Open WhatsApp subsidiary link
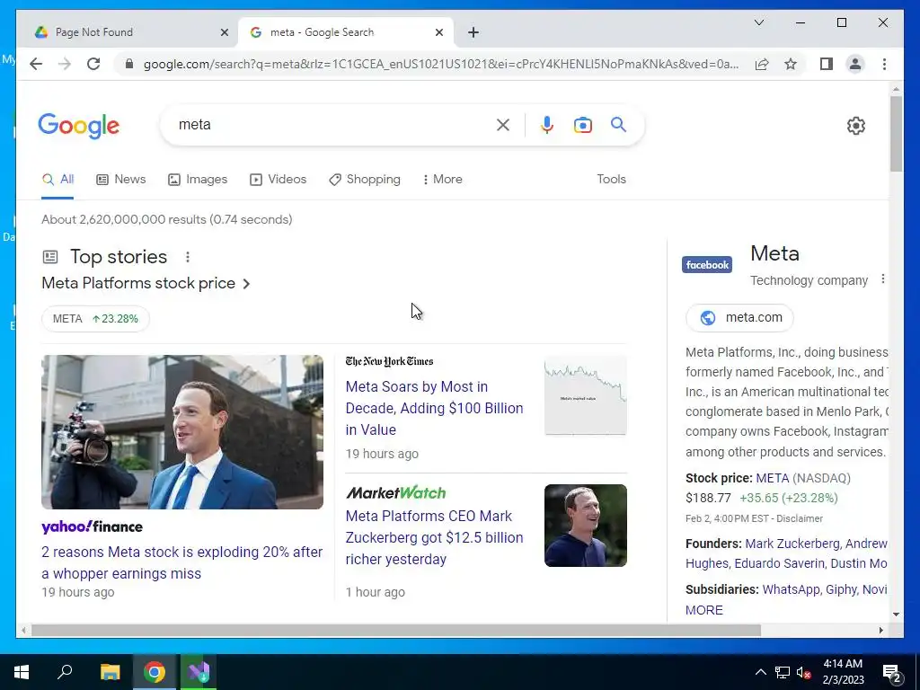The image size is (920, 690). pyautogui.click(x=791, y=589)
